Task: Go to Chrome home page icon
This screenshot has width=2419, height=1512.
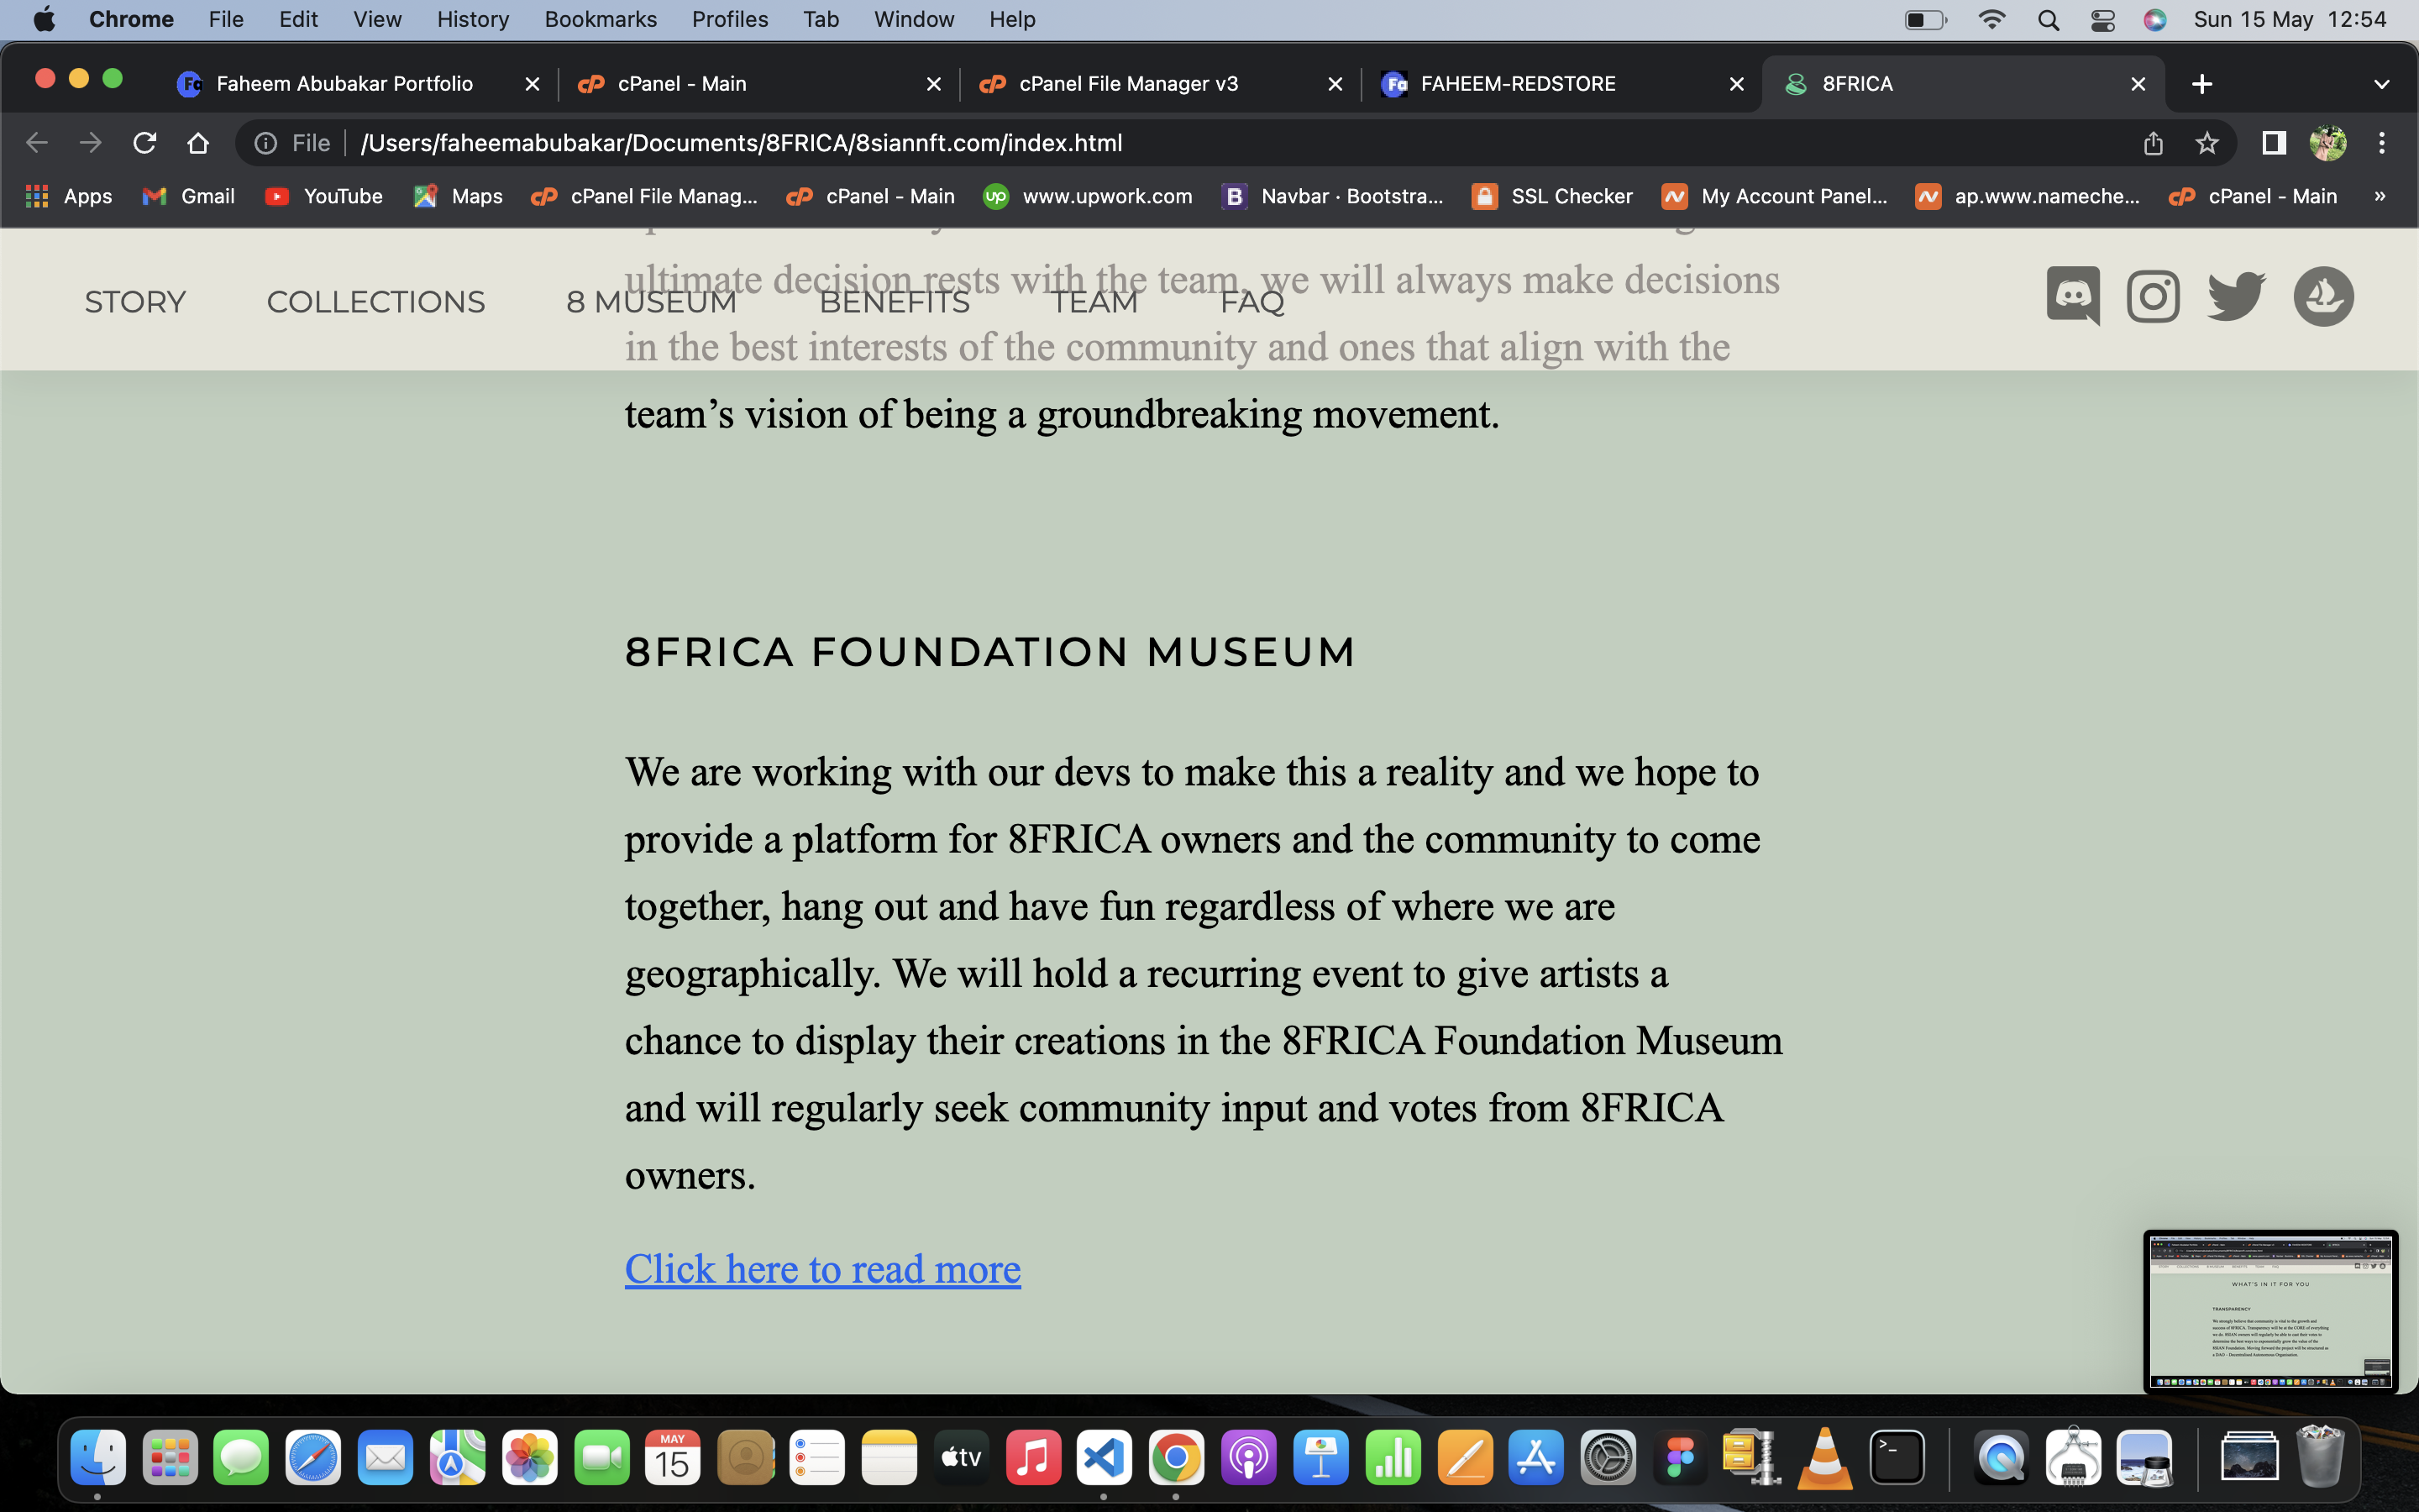Action: [198, 143]
